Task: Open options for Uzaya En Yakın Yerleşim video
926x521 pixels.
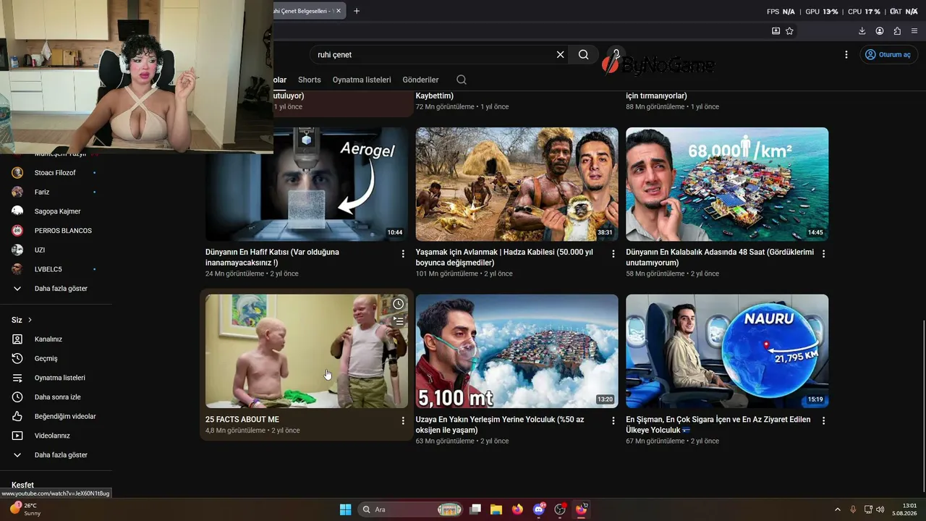Action: point(613,420)
